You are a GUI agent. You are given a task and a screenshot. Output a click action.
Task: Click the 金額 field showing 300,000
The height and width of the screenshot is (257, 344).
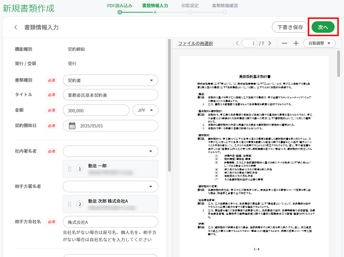[96, 111]
